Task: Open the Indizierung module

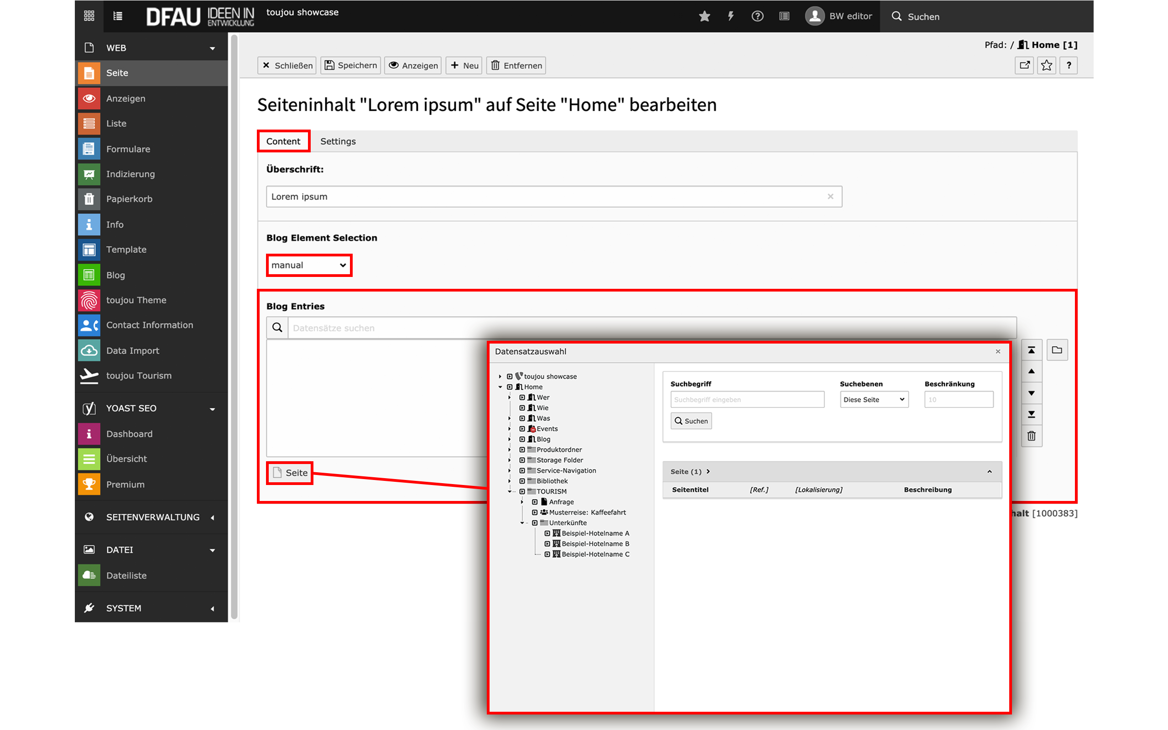Action: tap(151, 174)
